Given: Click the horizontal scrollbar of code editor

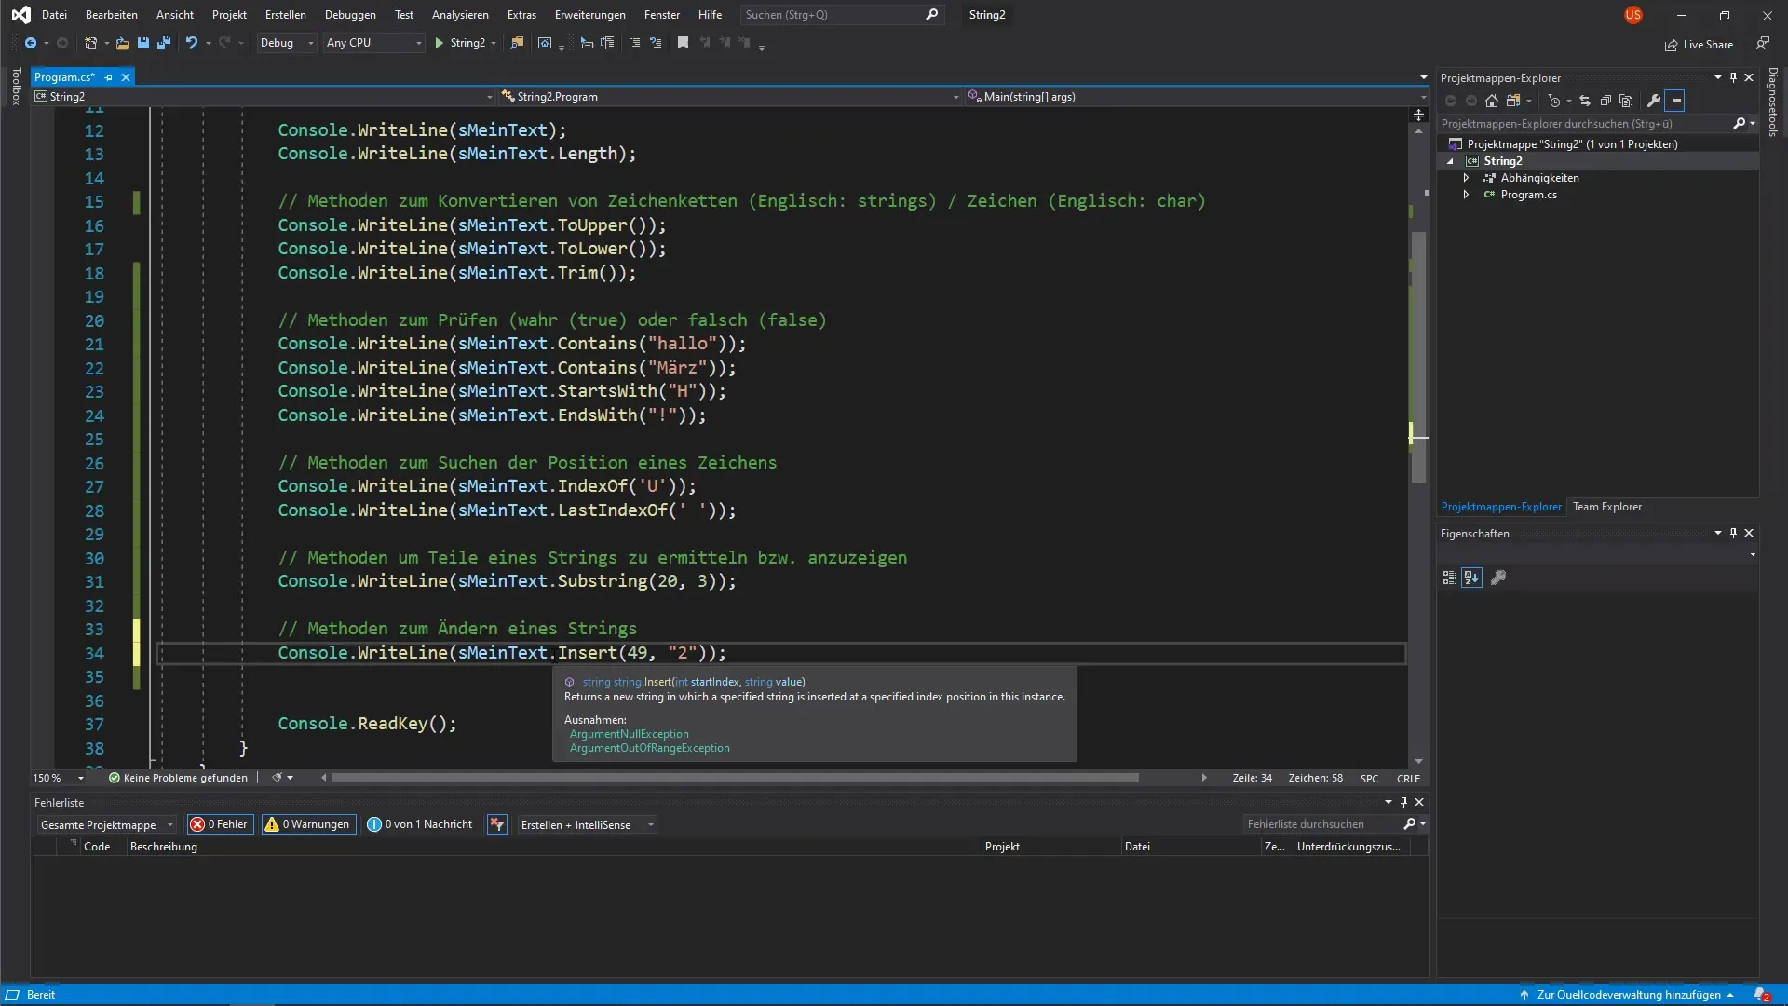Looking at the screenshot, I should 734,778.
